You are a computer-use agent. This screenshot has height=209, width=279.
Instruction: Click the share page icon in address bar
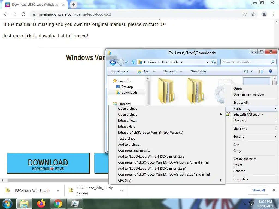pos(244,14)
